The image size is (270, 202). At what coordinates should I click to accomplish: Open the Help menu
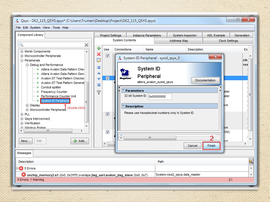coord(66,27)
